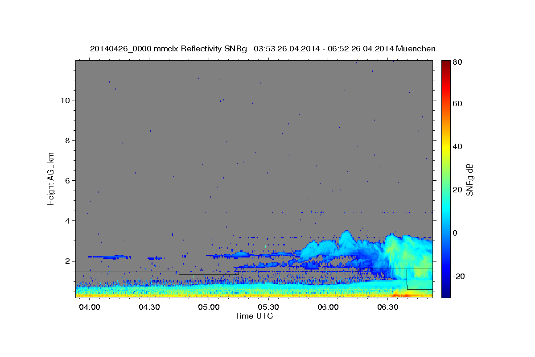Click the 04:00 time tick label
Image resolution: width=535 pixels, height=357 pixels.
tap(91, 307)
